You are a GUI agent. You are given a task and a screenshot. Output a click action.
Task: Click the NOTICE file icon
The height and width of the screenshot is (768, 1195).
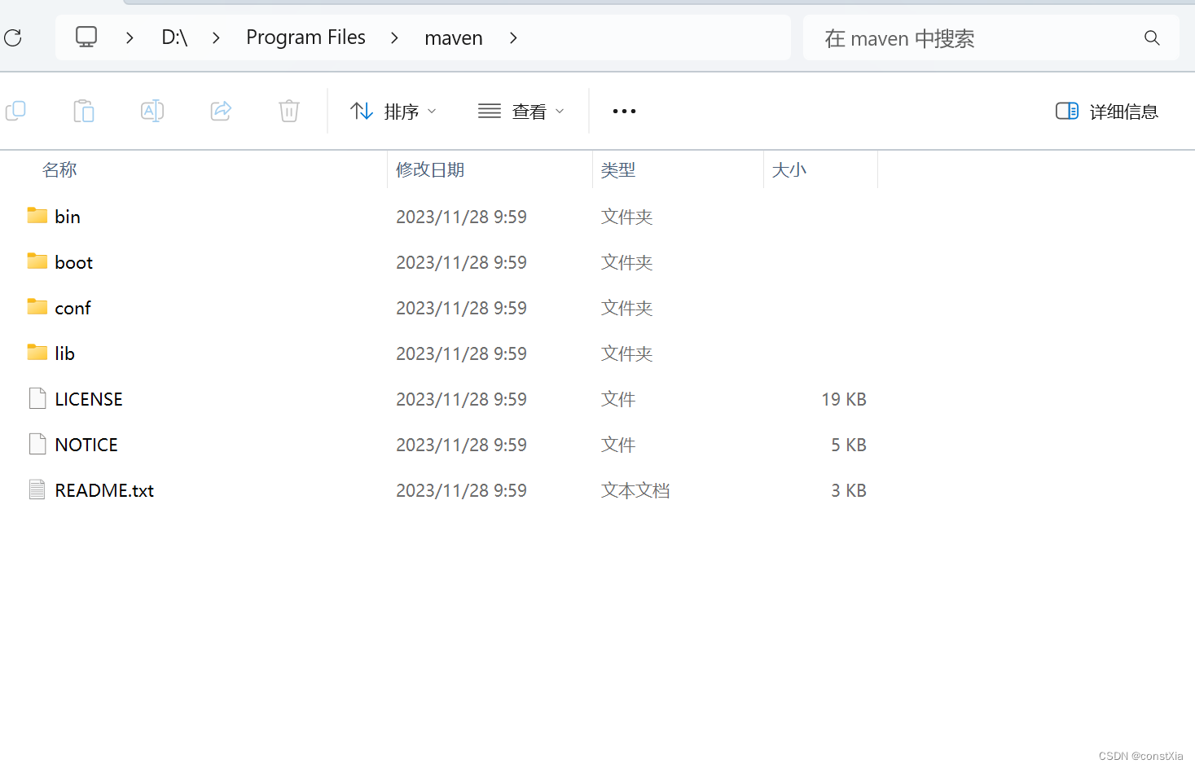(37, 444)
